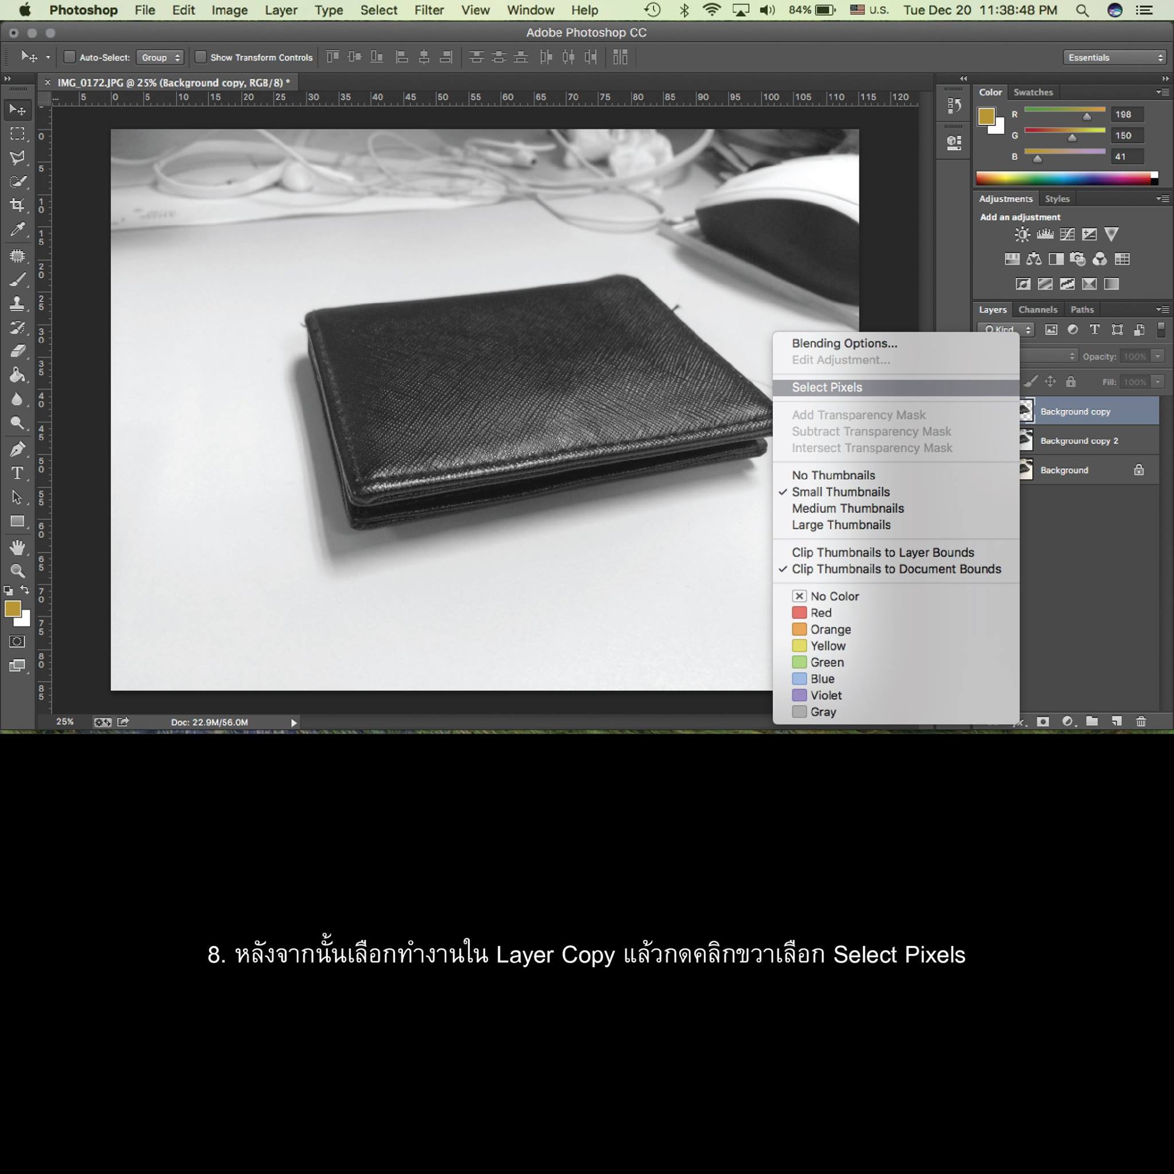Toggle layer filtering switch on
The height and width of the screenshot is (1174, 1174).
pos(1161,330)
